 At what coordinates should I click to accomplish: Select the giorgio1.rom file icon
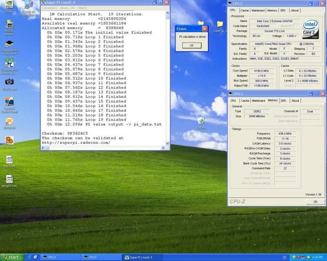pos(9,179)
